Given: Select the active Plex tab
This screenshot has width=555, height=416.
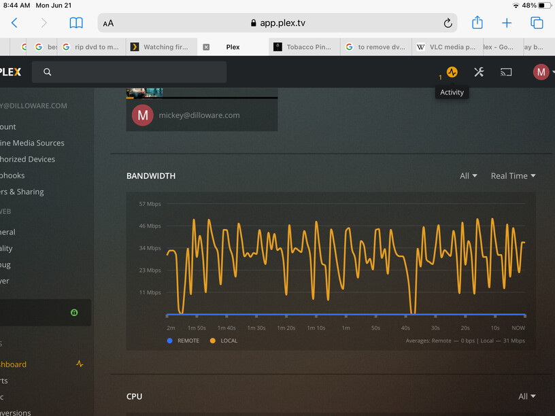Looking at the screenshot, I should click(233, 47).
